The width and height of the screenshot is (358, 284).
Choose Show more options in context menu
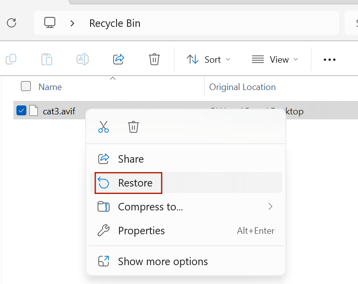click(x=186, y=262)
